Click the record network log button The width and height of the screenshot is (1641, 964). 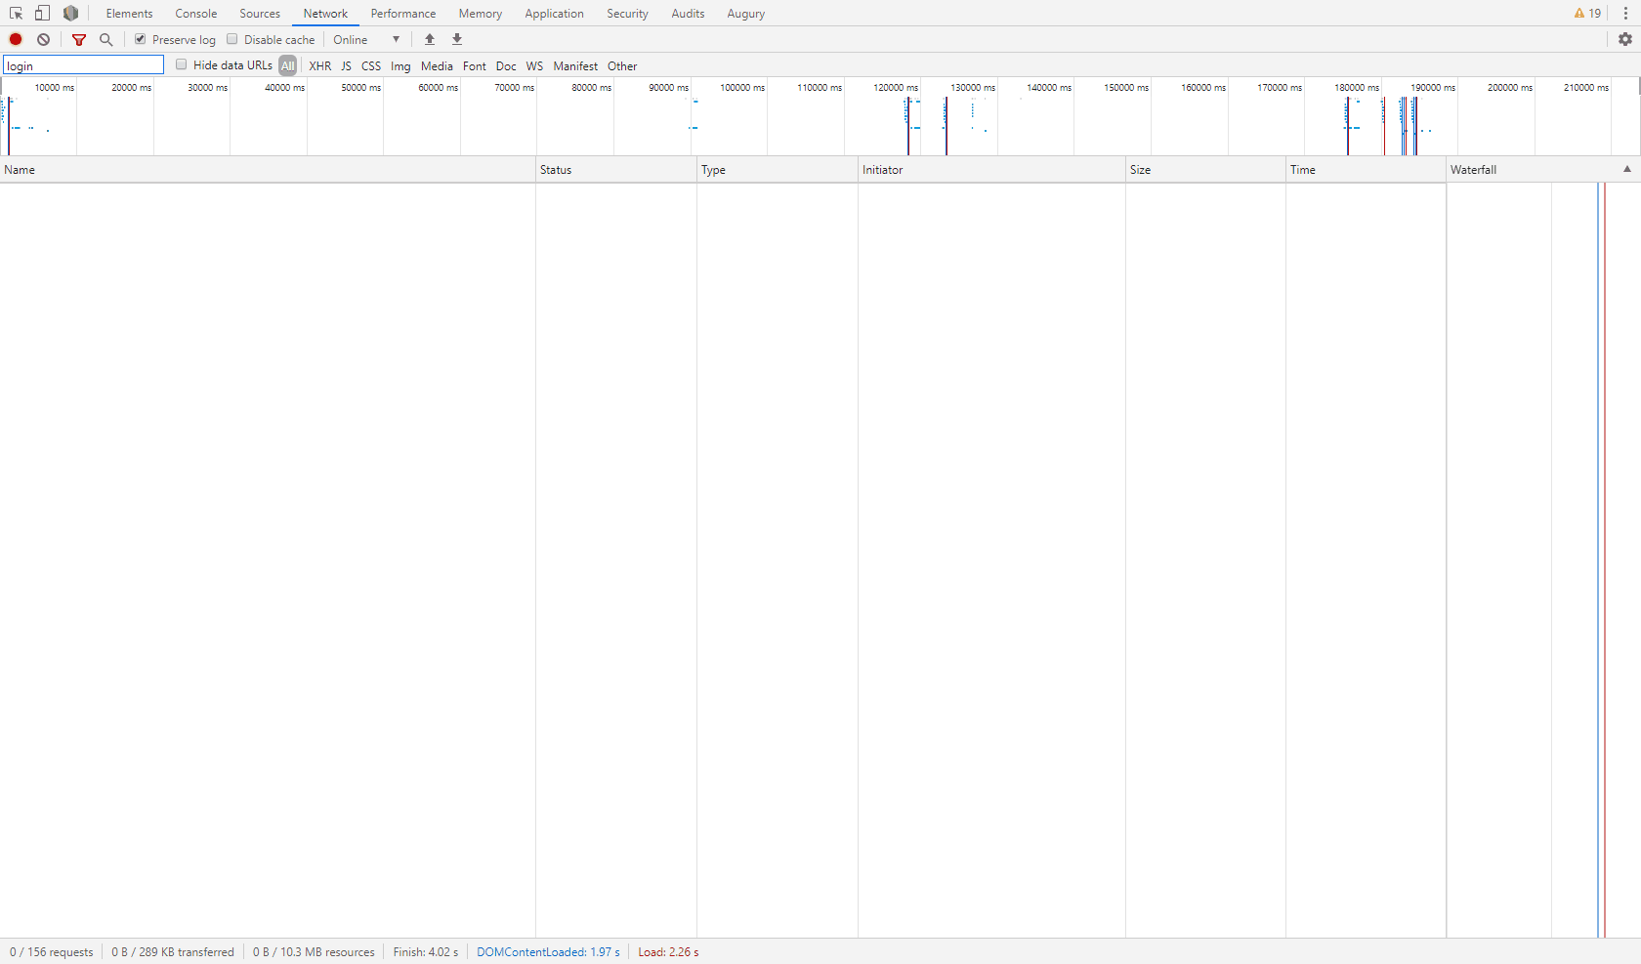[16, 39]
